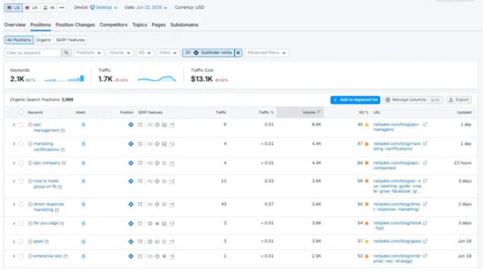The width and height of the screenshot is (483, 275).
Task: Click SERP icon next to 'ppc company' keyword
Action: click(x=64, y=163)
